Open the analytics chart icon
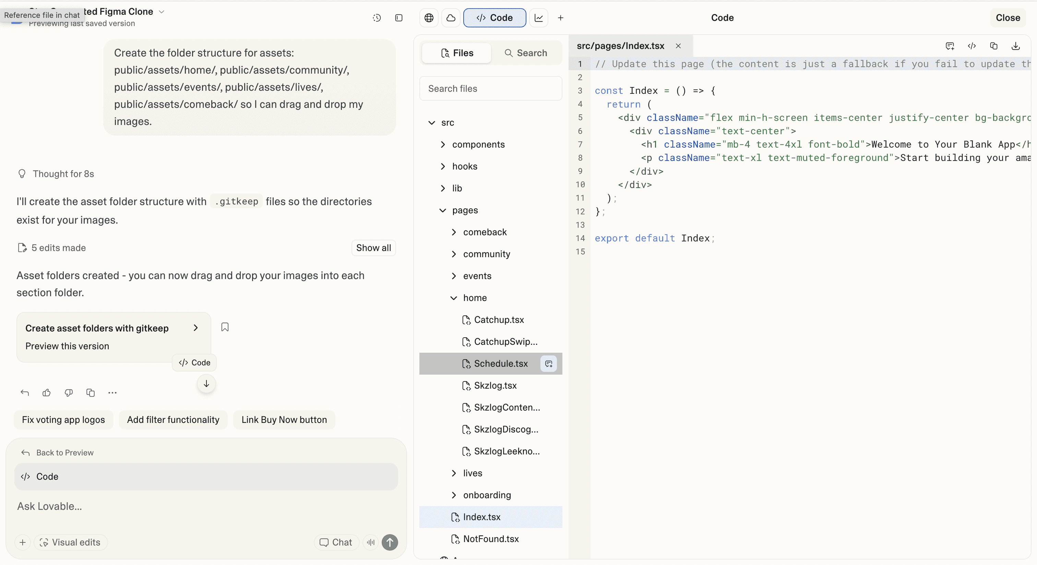The image size is (1037, 565). [539, 18]
